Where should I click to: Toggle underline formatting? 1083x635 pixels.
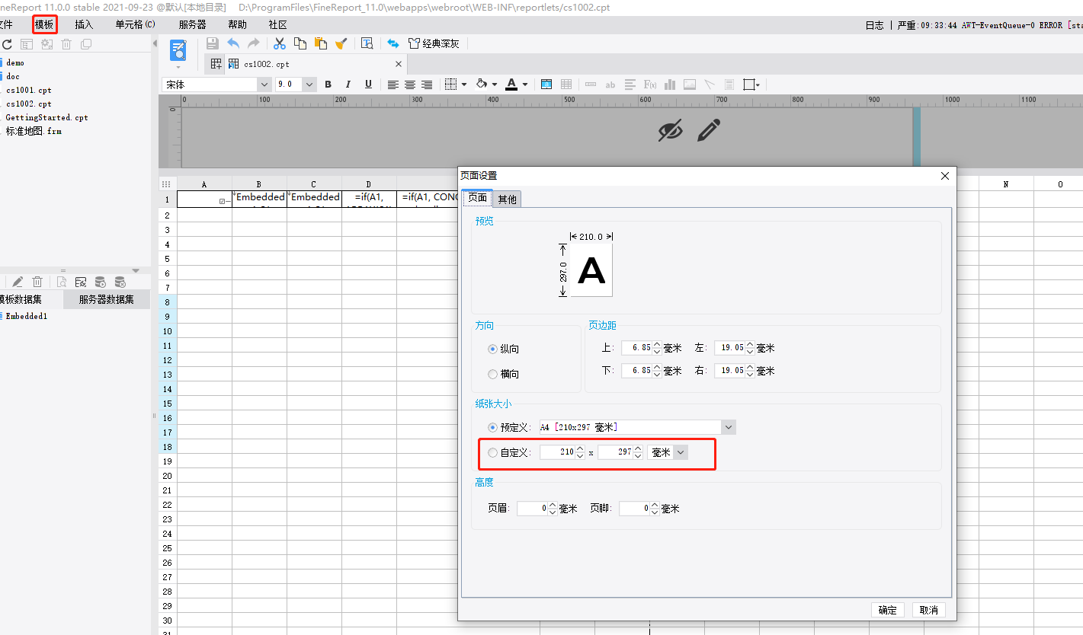click(368, 85)
